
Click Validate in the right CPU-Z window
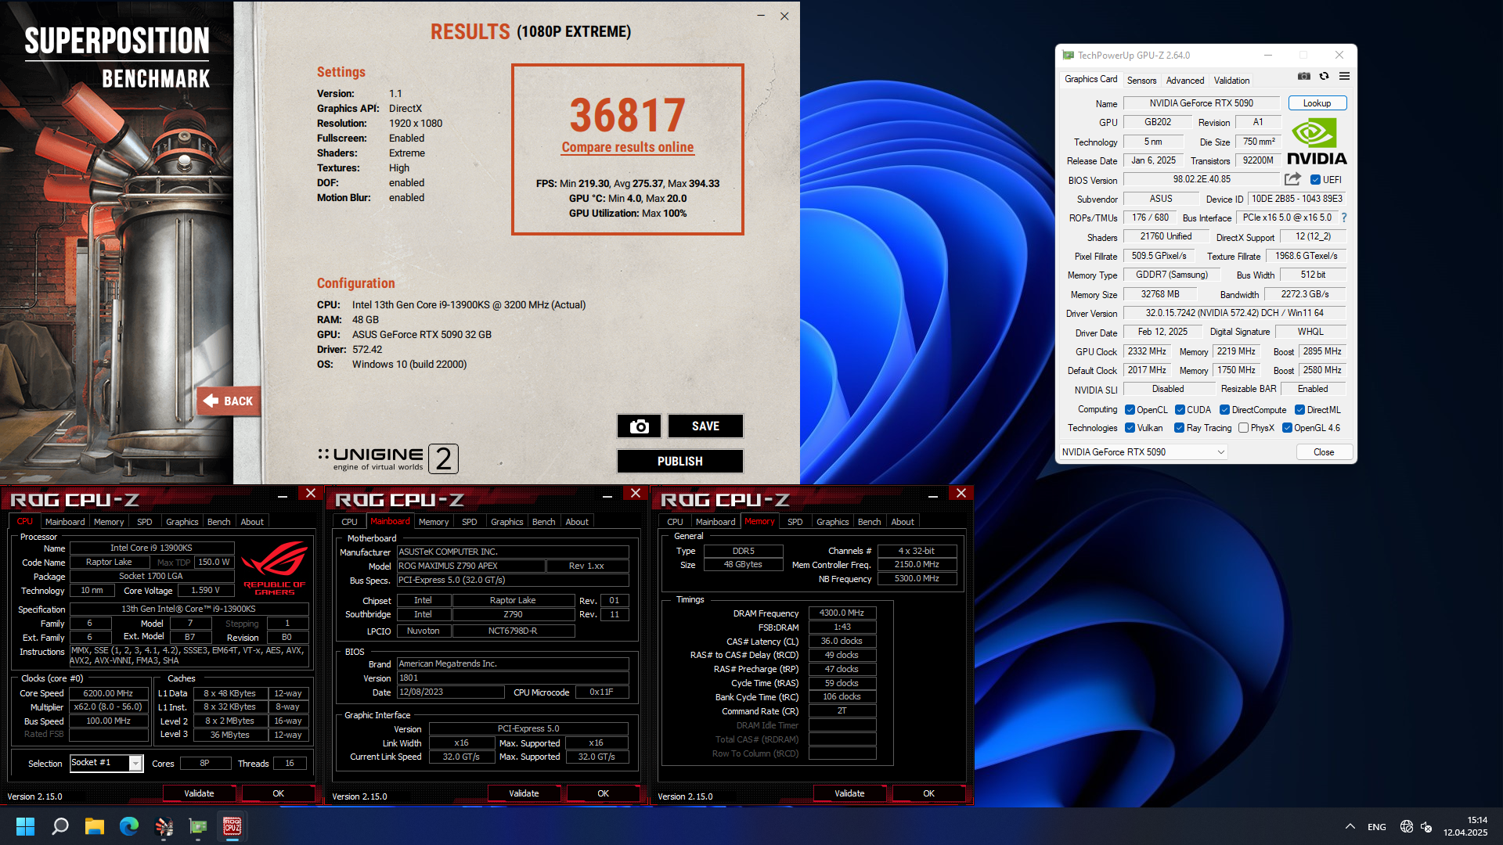click(x=849, y=793)
